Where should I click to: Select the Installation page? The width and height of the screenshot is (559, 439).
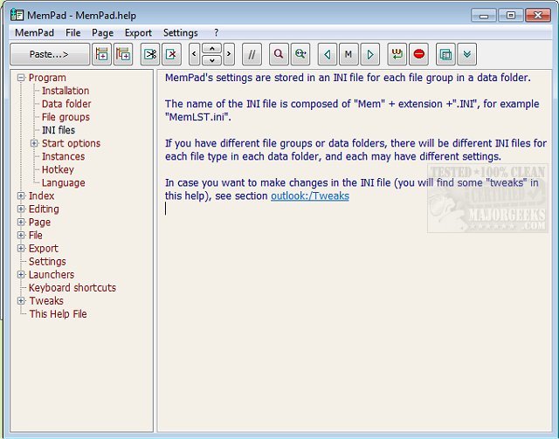[66, 91]
